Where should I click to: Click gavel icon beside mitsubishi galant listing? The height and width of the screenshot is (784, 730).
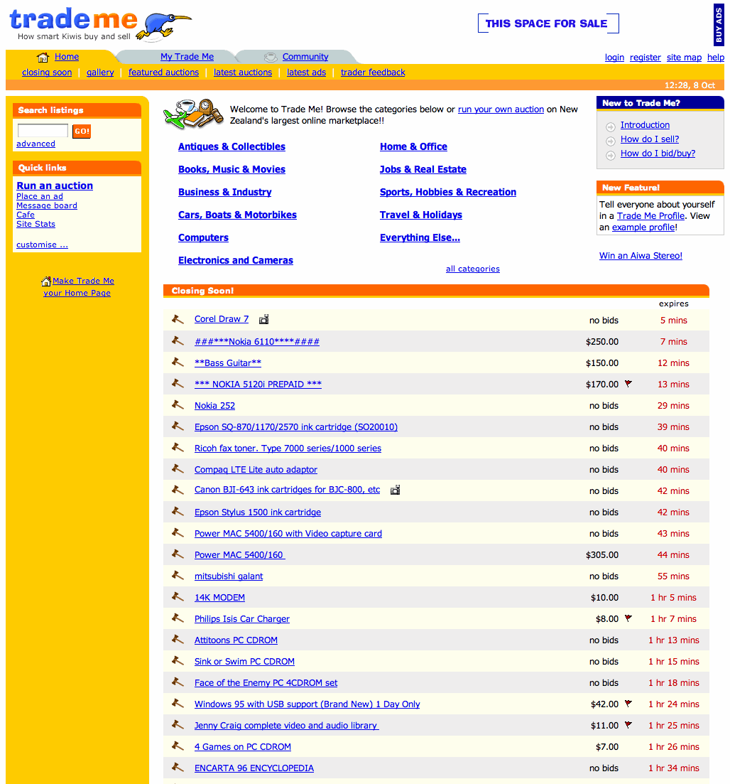click(x=178, y=575)
